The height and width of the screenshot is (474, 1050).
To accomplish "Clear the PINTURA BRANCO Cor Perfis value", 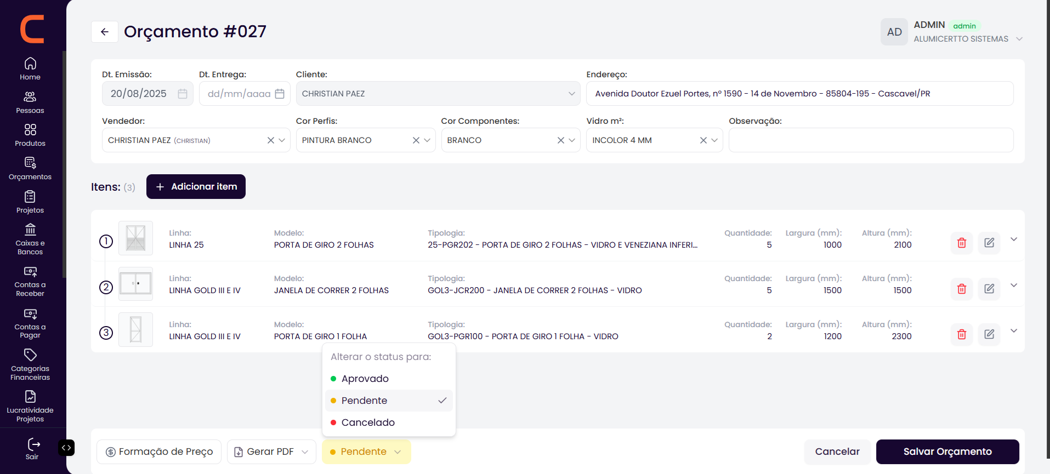I will coord(416,140).
